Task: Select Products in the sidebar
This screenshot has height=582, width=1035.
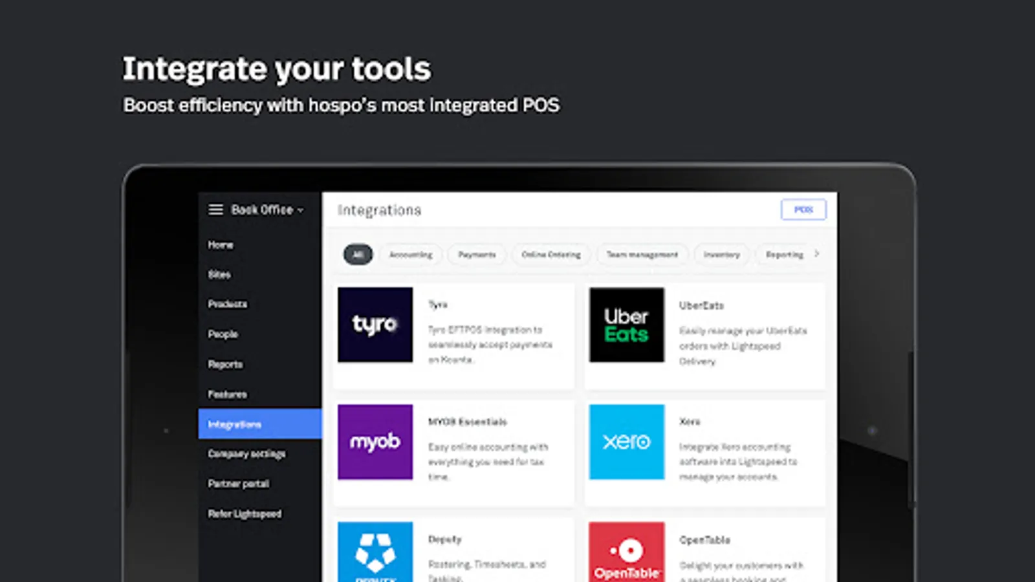Action: (227, 304)
